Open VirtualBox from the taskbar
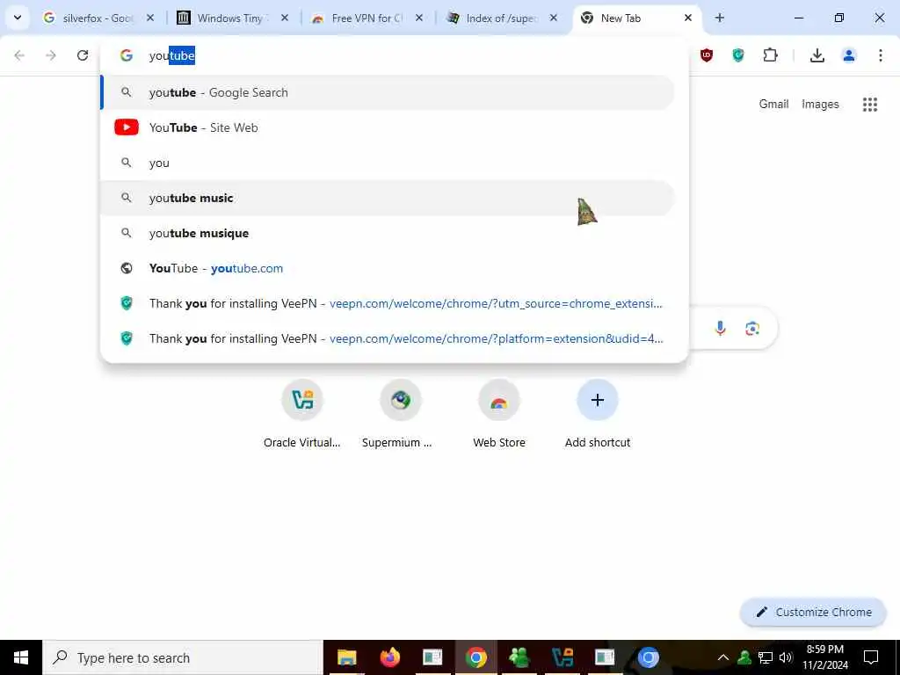This screenshot has width=900, height=675. click(562, 657)
